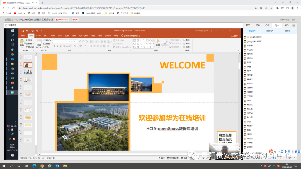Open File Explorer from the Windows taskbar

point(65,166)
